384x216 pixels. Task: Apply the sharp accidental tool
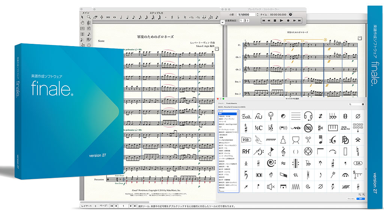172,17
